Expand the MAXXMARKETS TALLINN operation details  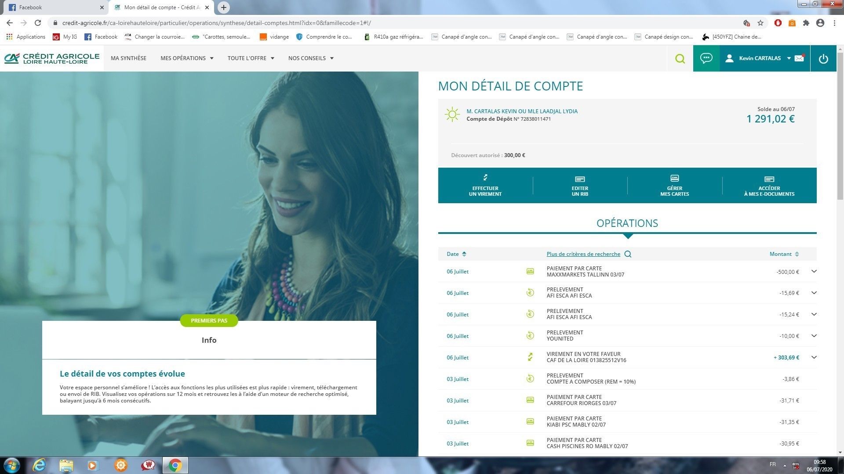click(x=814, y=271)
